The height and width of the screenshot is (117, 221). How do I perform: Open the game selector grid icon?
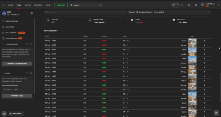click(31, 14)
